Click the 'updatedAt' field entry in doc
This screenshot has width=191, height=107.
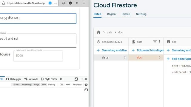pos(181,72)
